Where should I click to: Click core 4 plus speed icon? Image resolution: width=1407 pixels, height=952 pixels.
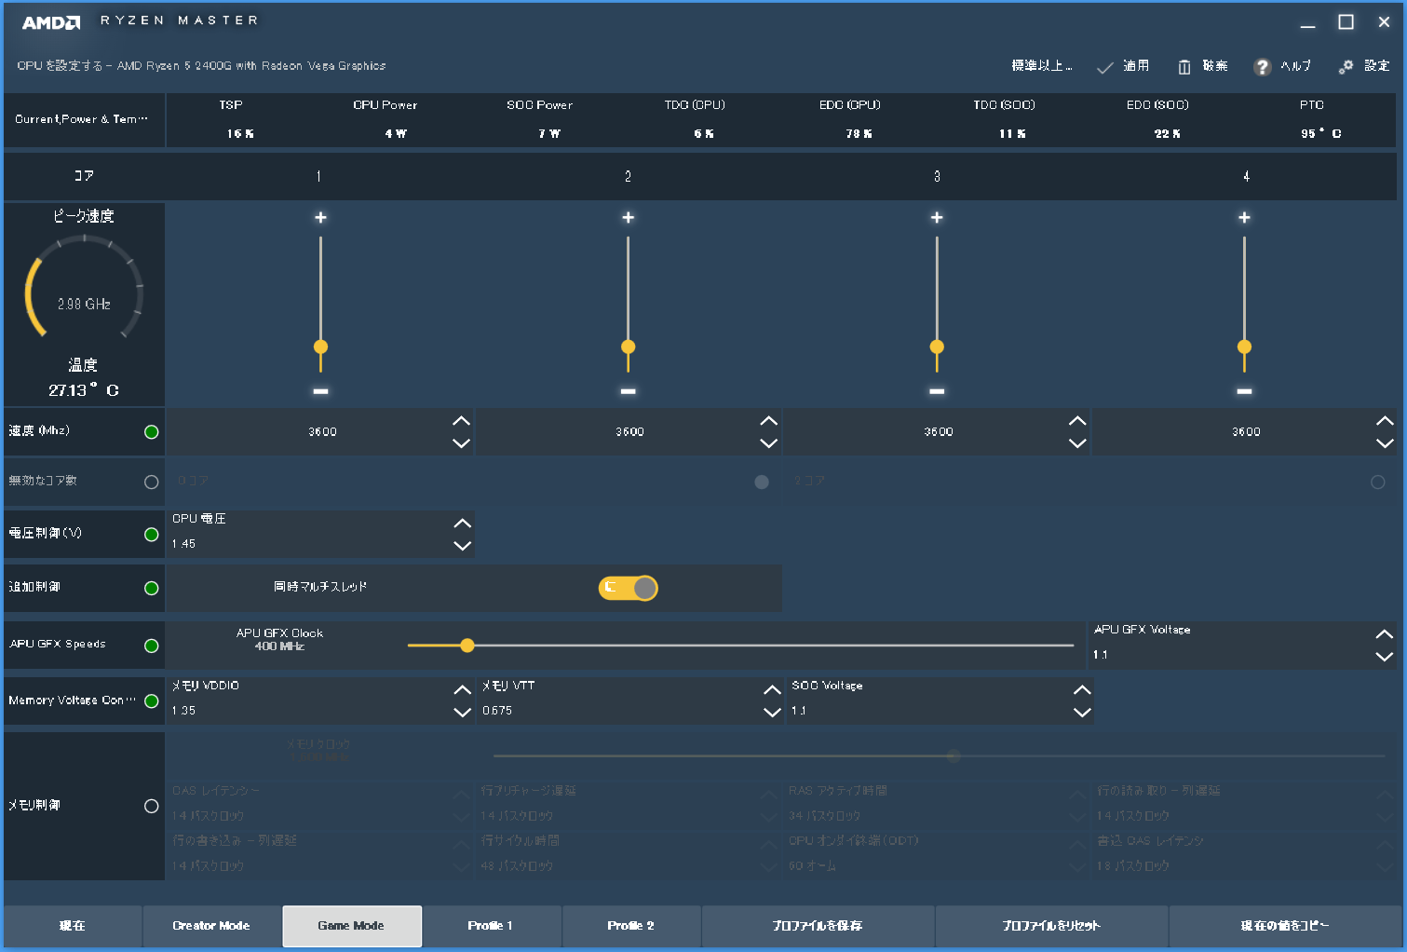point(1244,217)
